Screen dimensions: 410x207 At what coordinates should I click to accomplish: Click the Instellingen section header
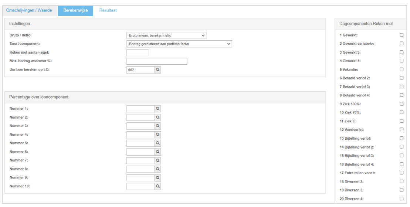point(165,24)
